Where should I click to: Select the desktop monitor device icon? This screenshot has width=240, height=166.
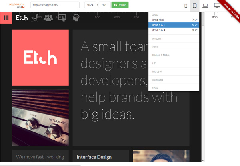(217, 6)
